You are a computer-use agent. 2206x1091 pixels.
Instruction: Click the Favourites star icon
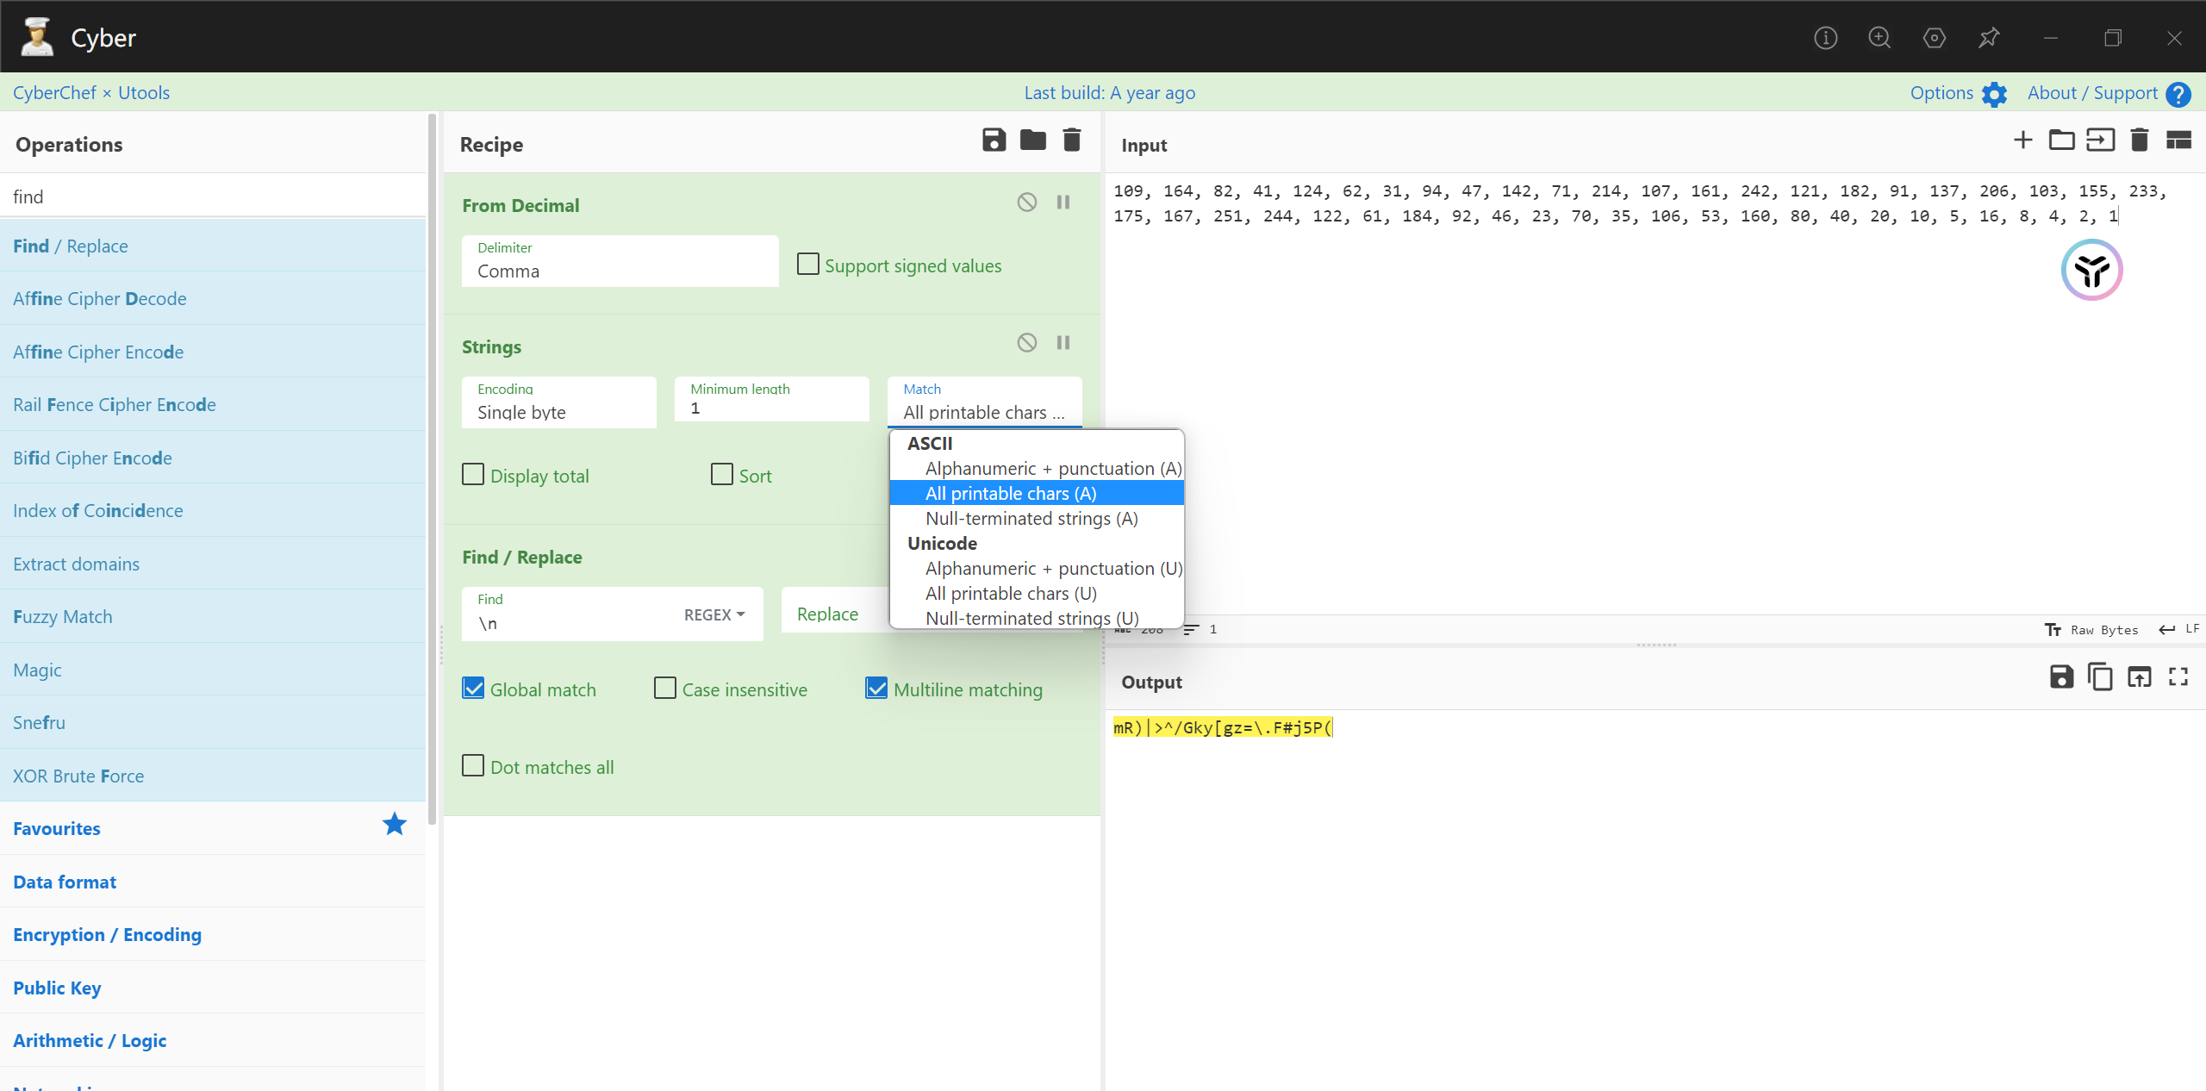coord(395,825)
